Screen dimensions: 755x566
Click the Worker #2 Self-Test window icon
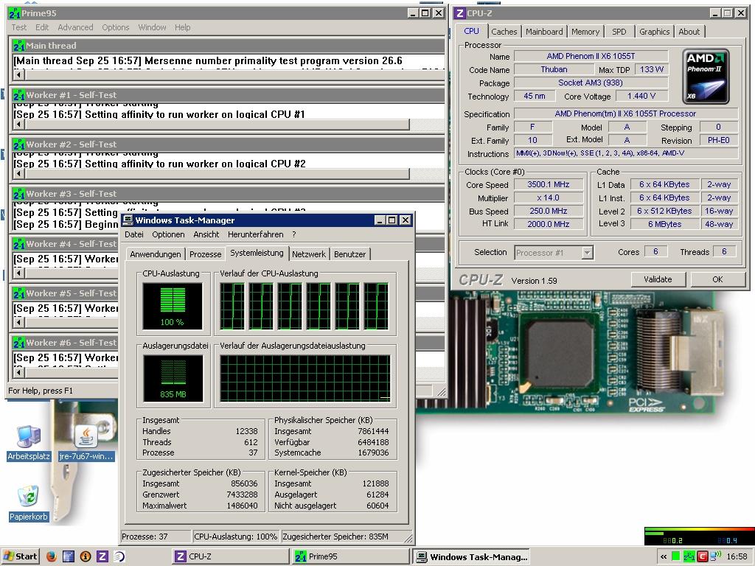pyautogui.click(x=19, y=144)
